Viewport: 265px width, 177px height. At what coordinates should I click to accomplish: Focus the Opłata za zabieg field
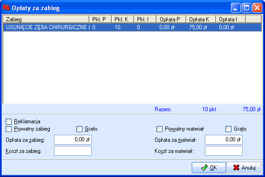73,139
